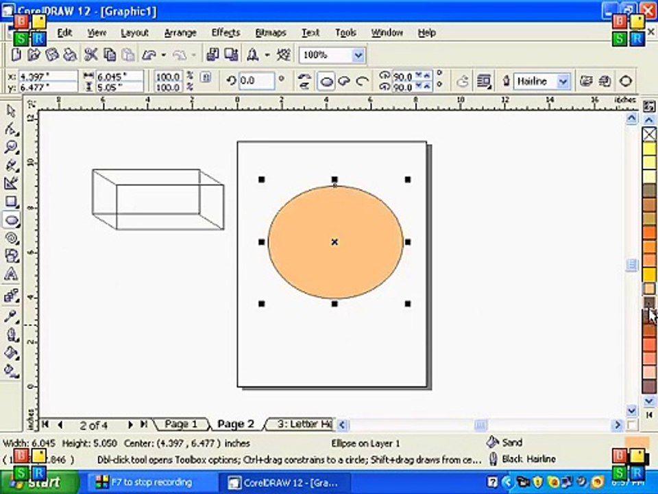Go to the last page
This screenshot has width=658, height=494.
(144, 425)
